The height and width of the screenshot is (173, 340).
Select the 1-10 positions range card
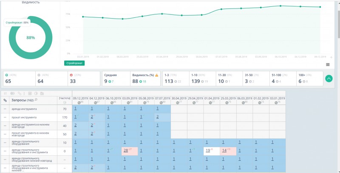(203, 79)
